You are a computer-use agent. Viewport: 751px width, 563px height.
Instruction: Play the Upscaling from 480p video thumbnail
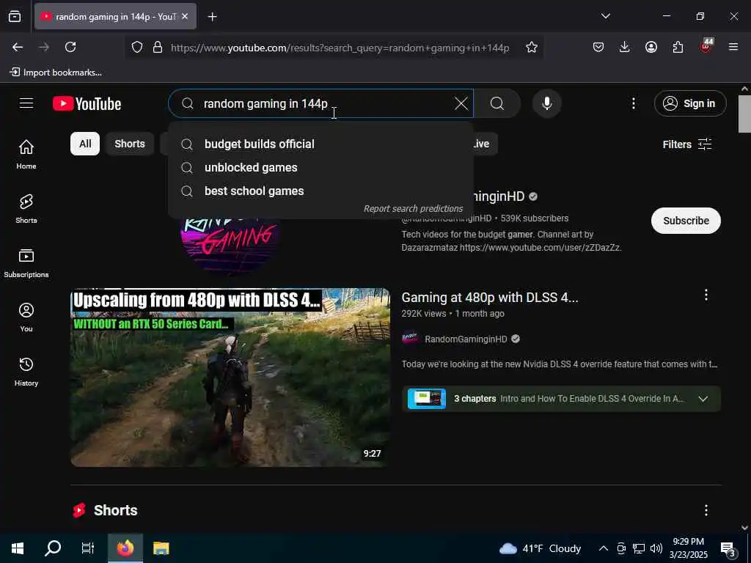coord(230,378)
